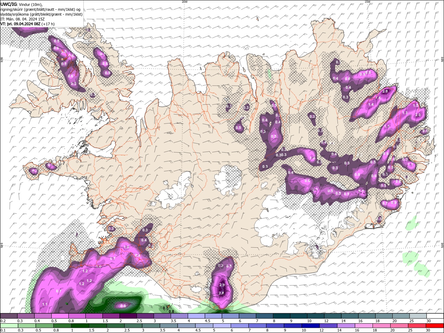This screenshot has height=333, width=444.
Task: Click the black '0.8' rain value off the south coast
Action: (171, 311)
